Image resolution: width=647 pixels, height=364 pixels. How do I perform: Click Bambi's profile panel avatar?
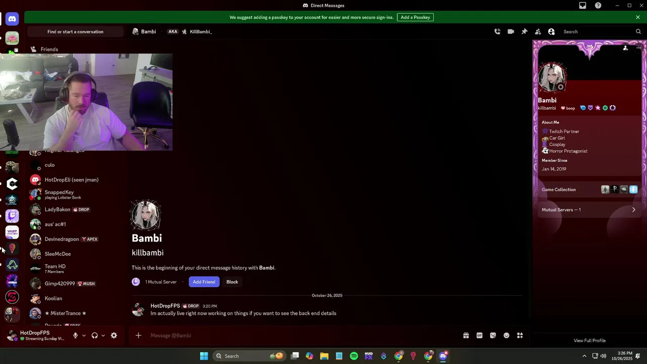(x=552, y=77)
